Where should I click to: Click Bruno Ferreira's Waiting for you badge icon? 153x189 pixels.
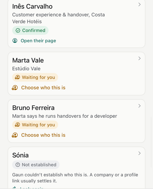tap(17, 125)
